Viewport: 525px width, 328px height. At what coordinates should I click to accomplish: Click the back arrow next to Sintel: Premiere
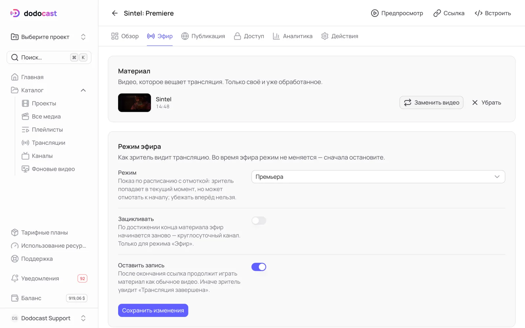click(115, 13)
